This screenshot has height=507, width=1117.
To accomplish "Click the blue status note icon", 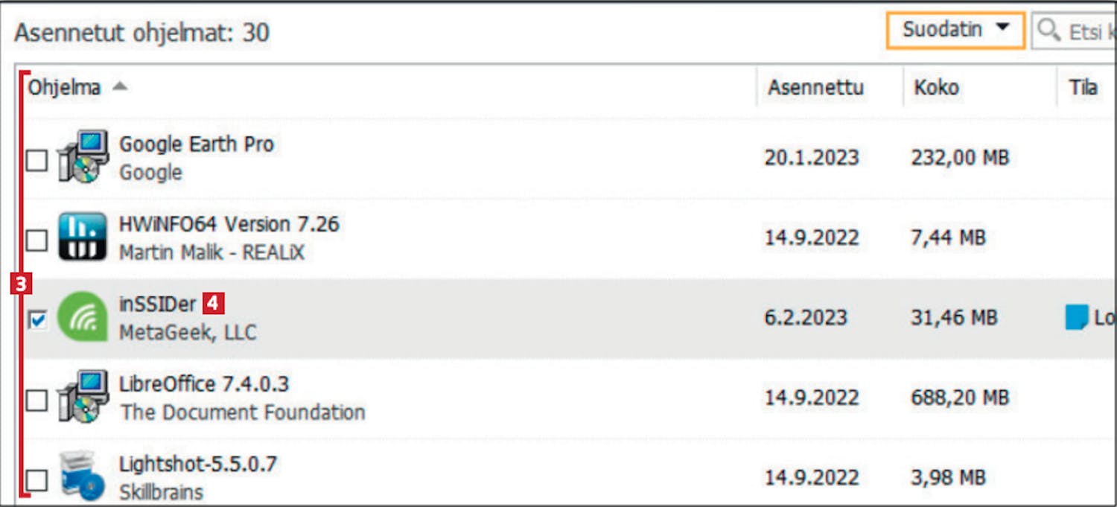I will pos(1077,318).
